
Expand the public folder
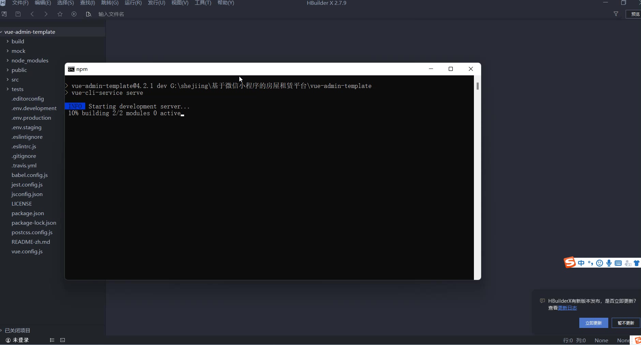pos(8,70)
